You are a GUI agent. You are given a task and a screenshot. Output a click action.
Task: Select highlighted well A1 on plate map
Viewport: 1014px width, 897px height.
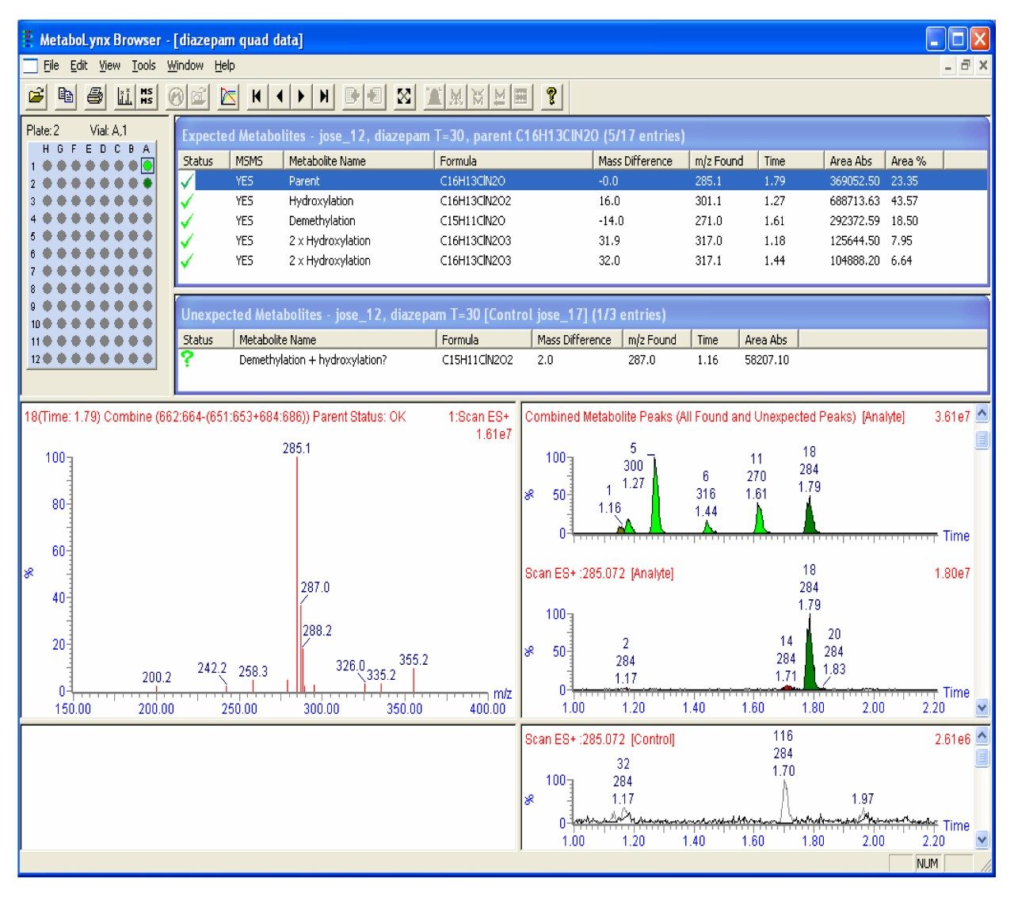147,166
